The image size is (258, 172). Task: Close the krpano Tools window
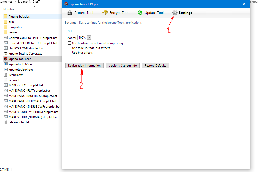pos(244,4)
